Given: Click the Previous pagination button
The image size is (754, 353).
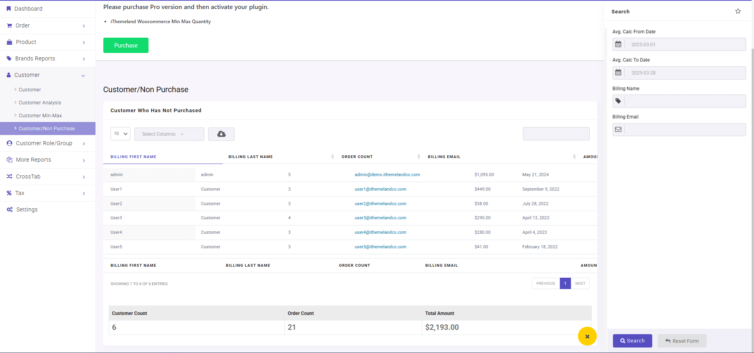Looking at the screenshot, I should point(546,284).
